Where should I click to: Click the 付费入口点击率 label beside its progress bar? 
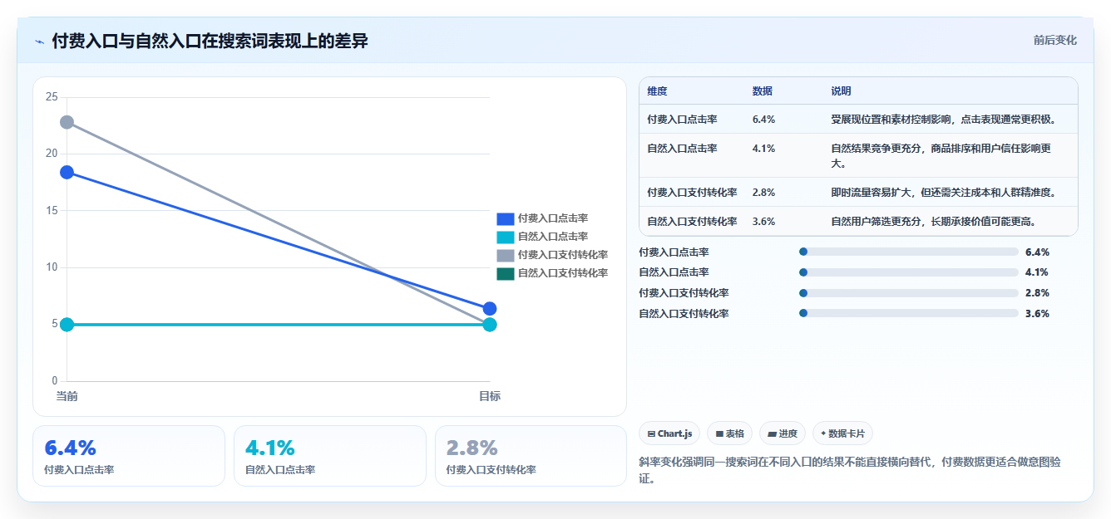pyautogui.click(x=674, y=252)
